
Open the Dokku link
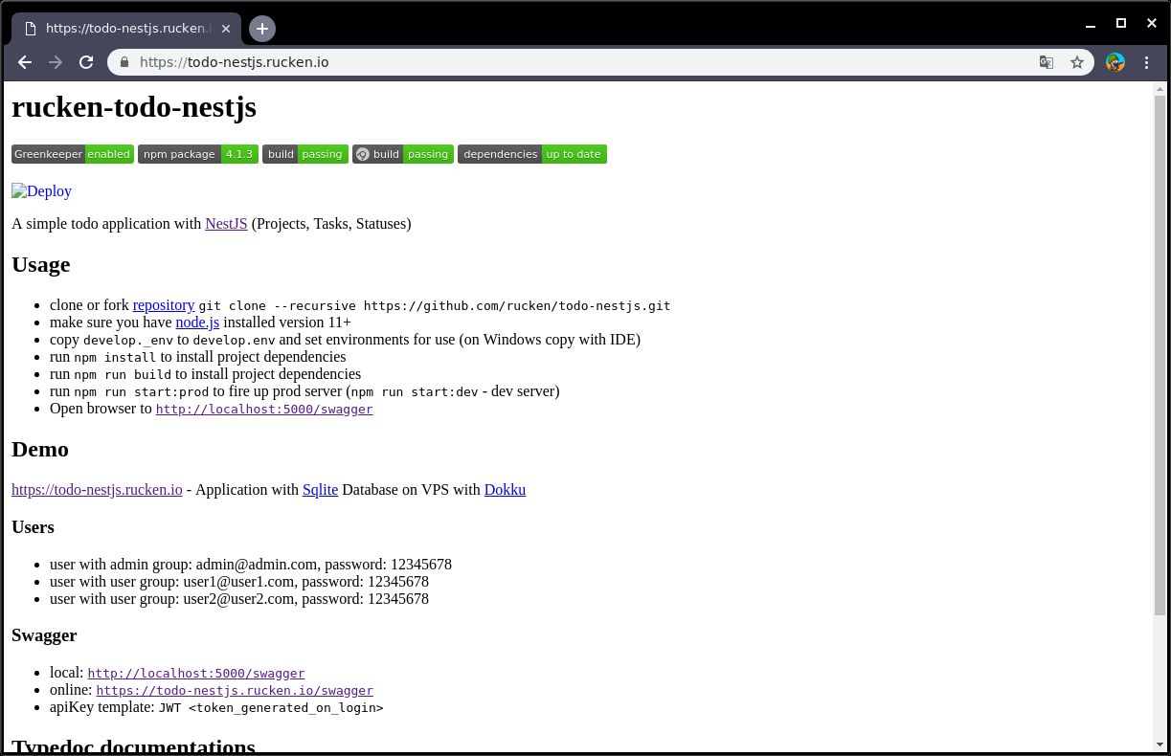coord(505,489)
